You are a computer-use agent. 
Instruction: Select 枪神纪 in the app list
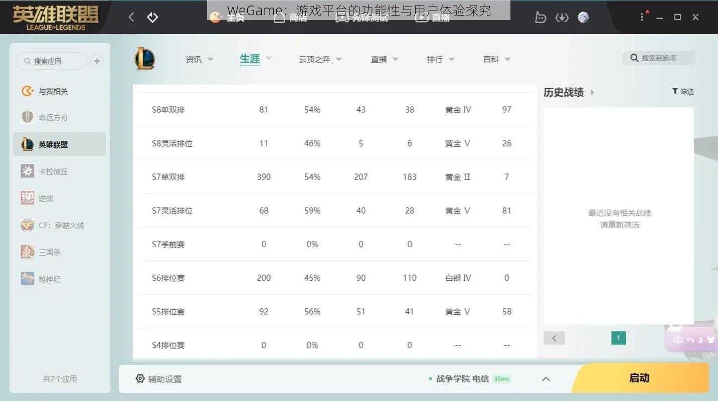coord(49,279)
